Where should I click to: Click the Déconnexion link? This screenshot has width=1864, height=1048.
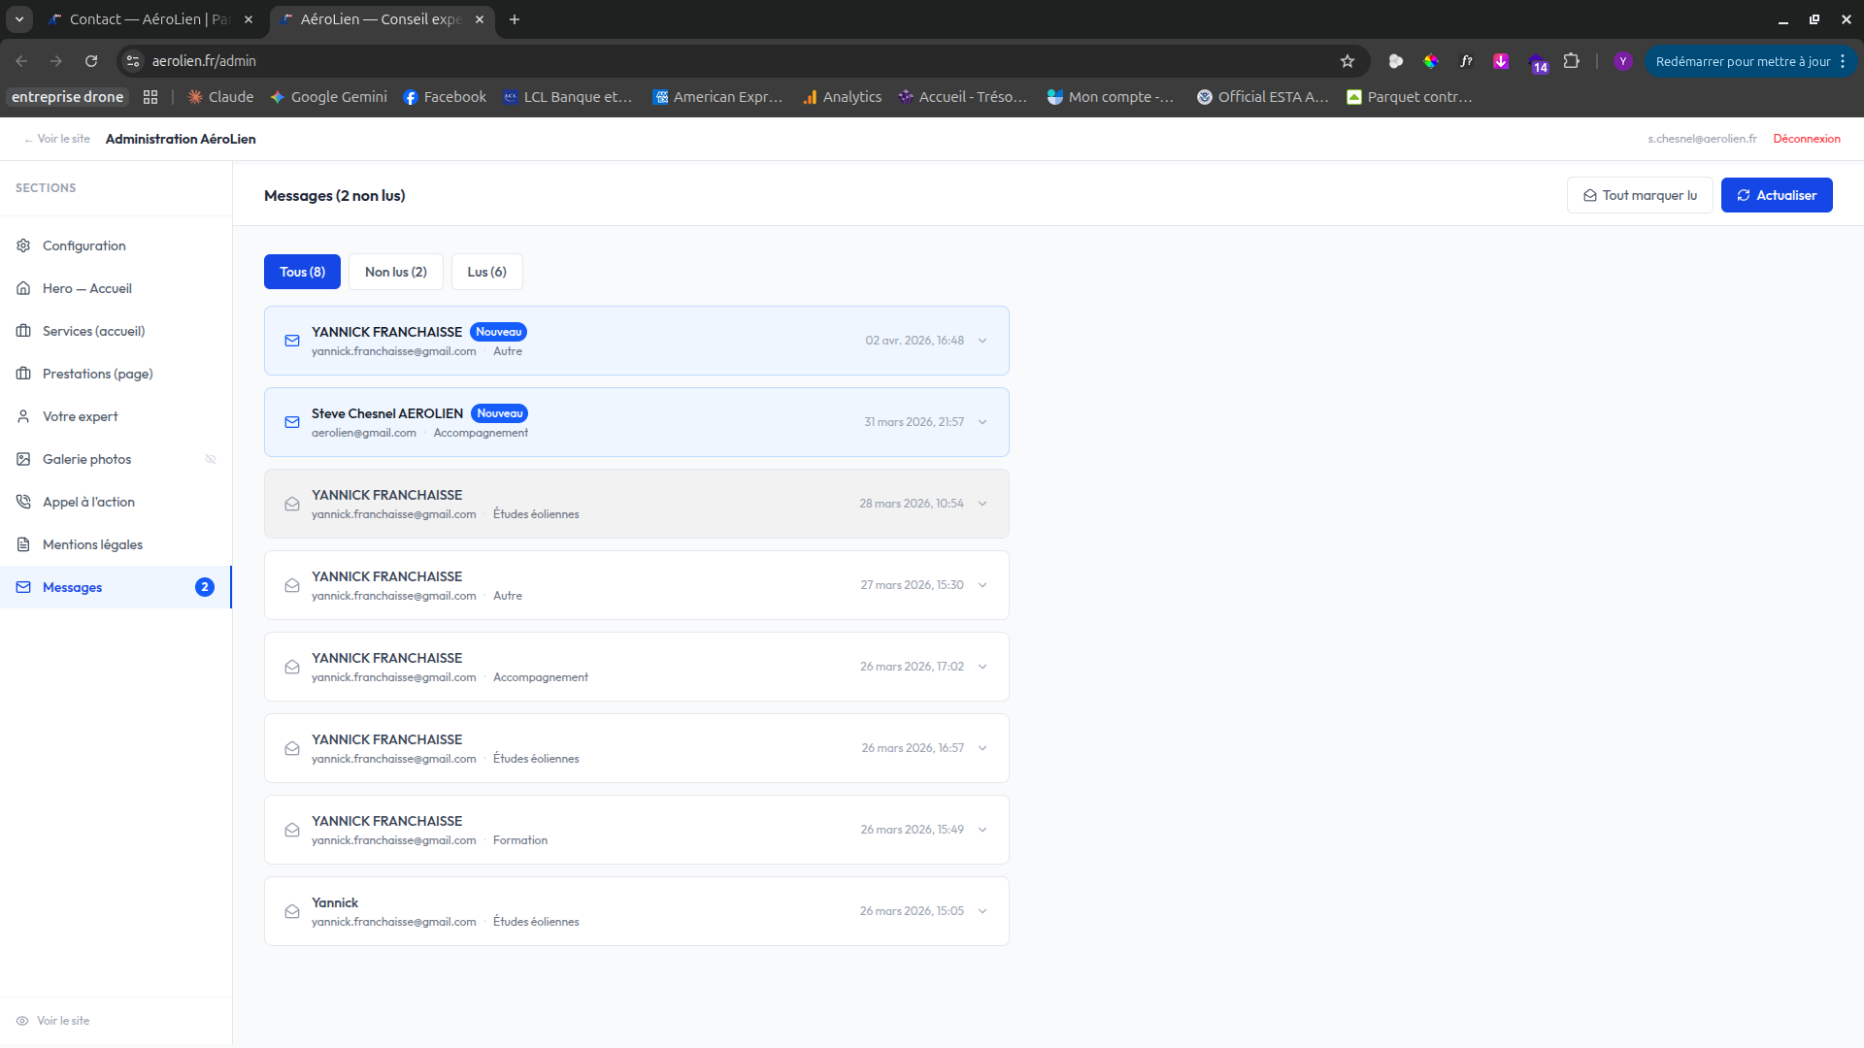1807,139
